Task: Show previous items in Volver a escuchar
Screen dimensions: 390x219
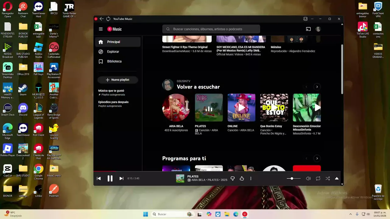Action: (307, 87)
